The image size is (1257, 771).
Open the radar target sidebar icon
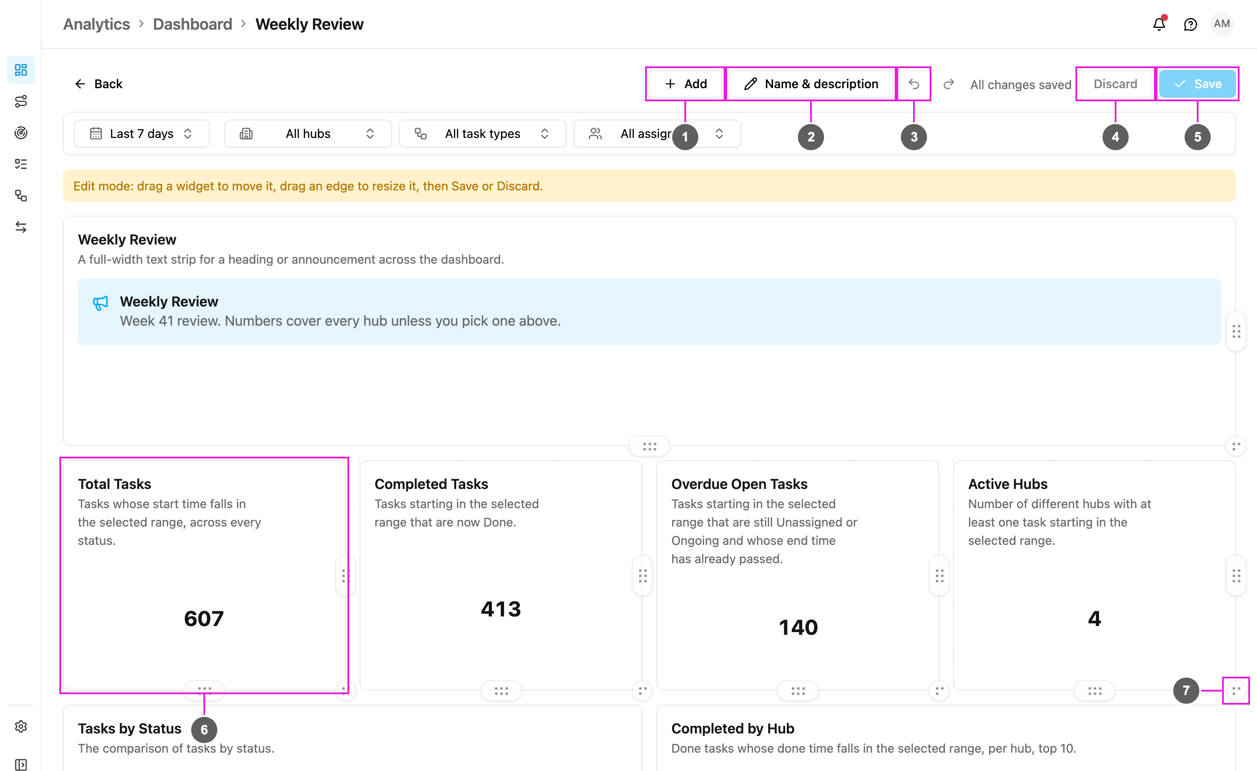pos(21,133)
